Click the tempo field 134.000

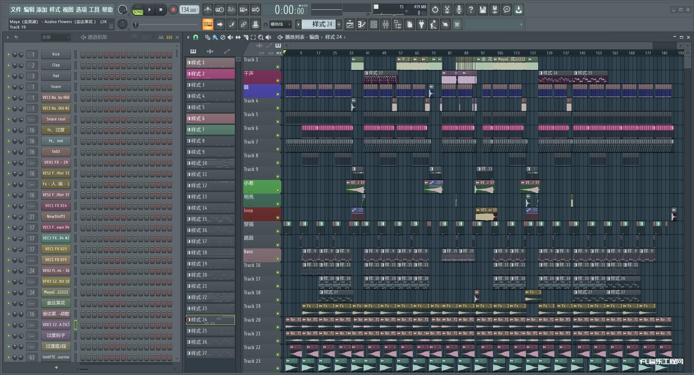point(189,10)
